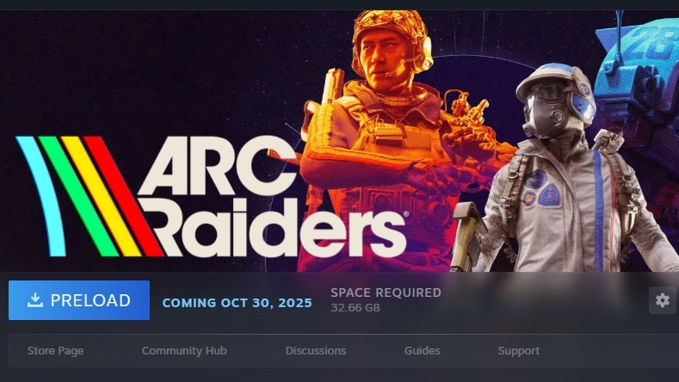Screen dimensions: 679x382
Task: Open the Discussions section
Action: pyautogui.click(x=316, y=350)
